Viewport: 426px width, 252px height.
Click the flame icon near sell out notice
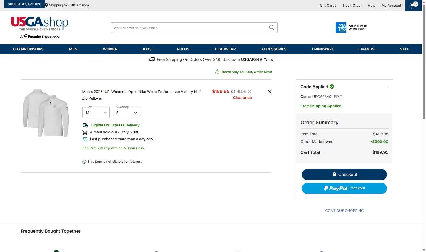(217, 72)
